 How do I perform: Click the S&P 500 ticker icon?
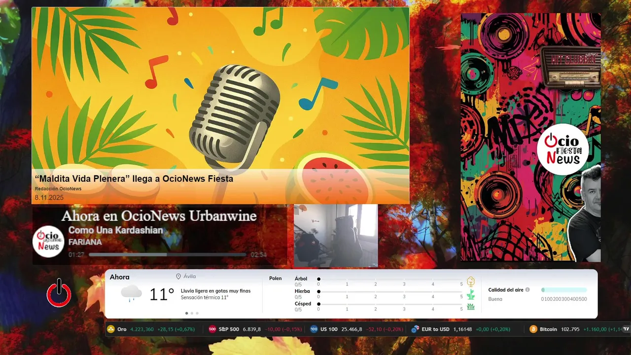212,329
